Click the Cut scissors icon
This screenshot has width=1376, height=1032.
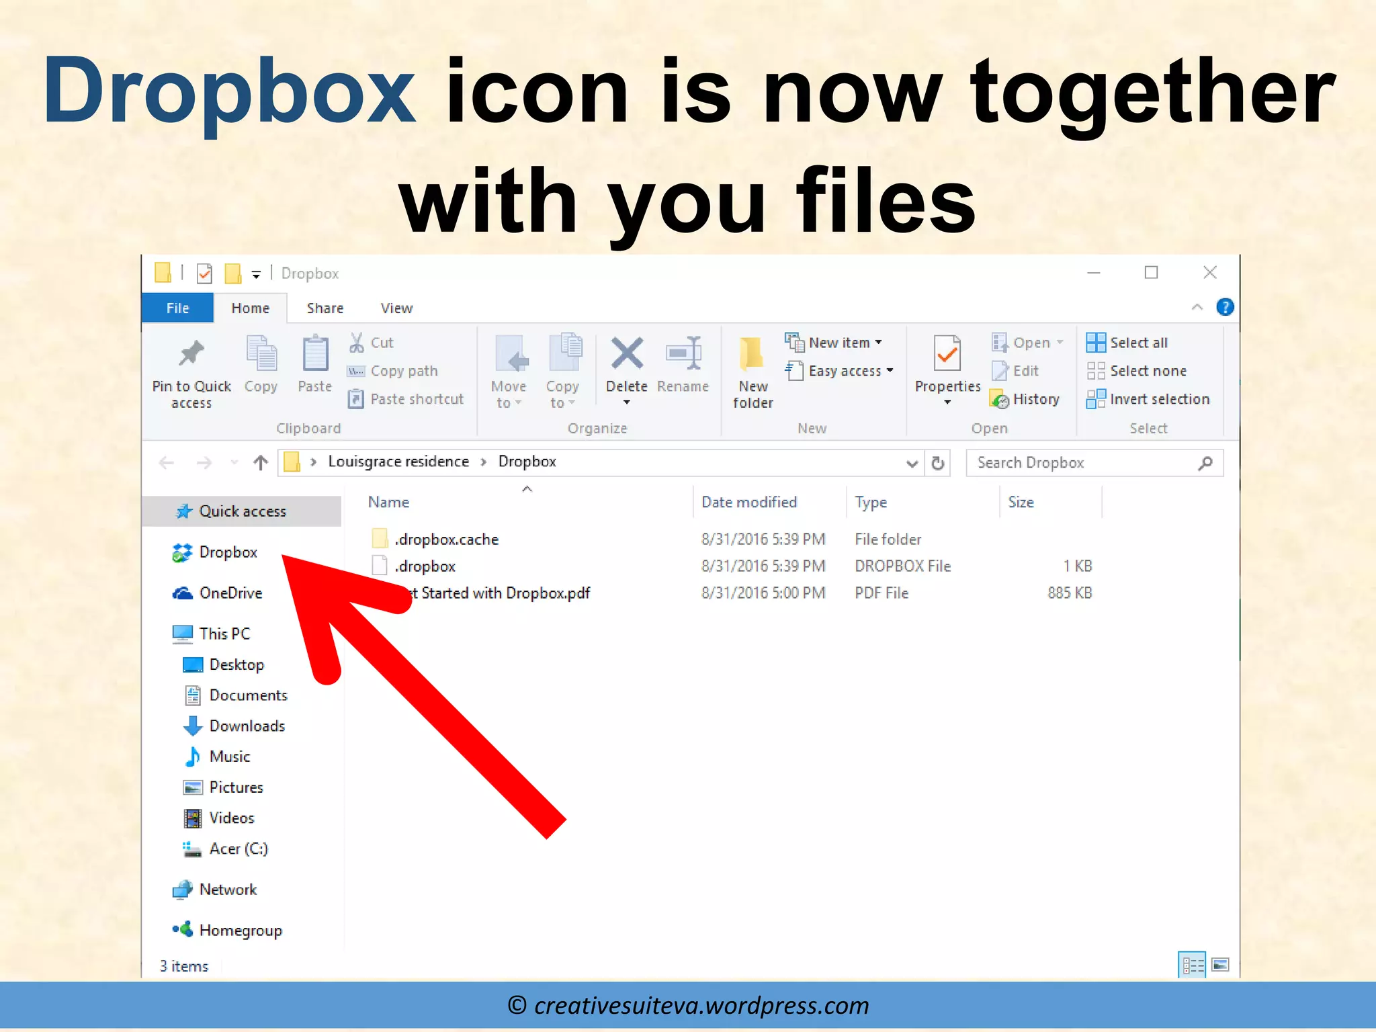[x=357, y=343]
